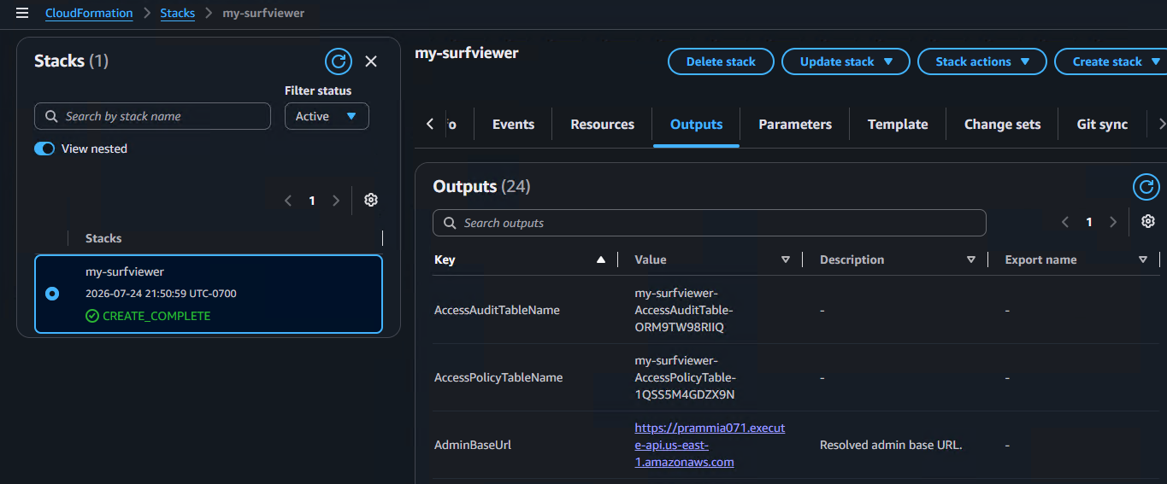Close the Stacks side panel

(371, 61)
